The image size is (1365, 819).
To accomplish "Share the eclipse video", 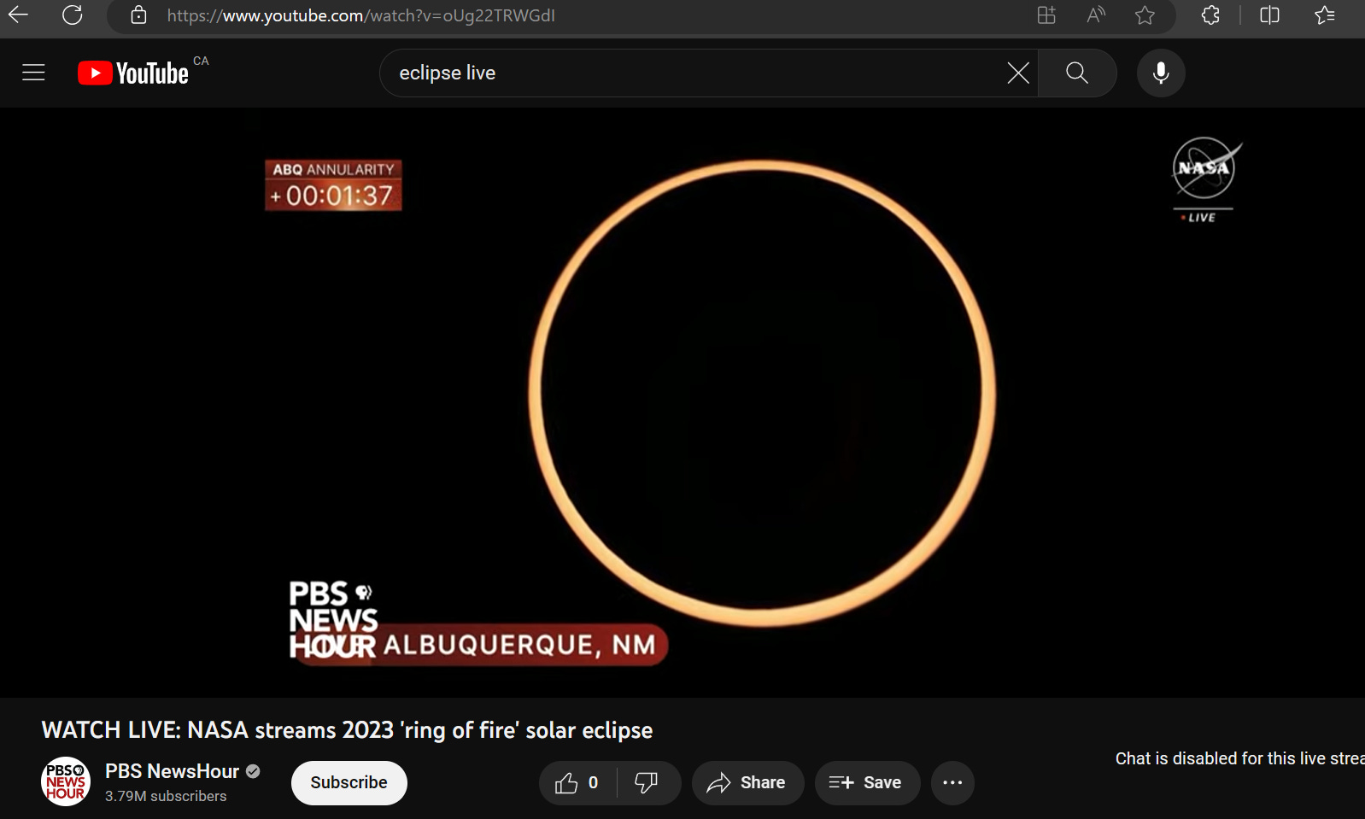I will click(747, 782).
